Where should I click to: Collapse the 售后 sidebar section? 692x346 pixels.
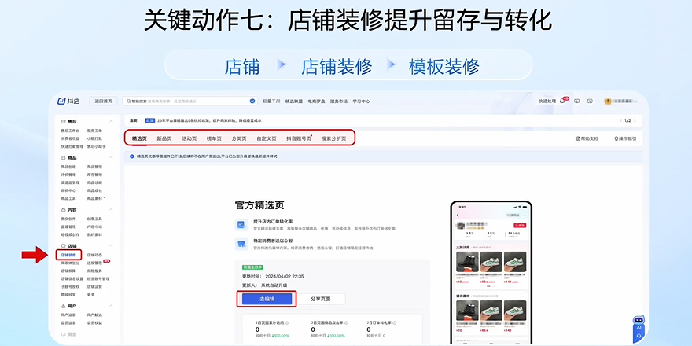coord(111,122)
